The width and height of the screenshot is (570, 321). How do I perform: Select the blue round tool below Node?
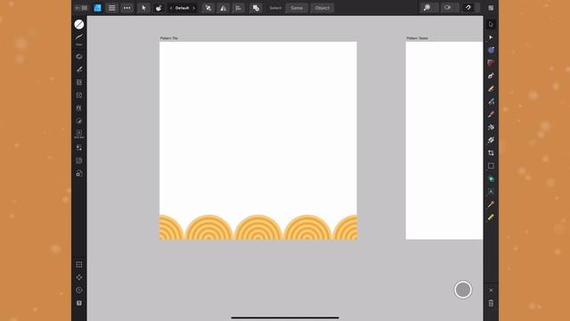pos(491,50)
